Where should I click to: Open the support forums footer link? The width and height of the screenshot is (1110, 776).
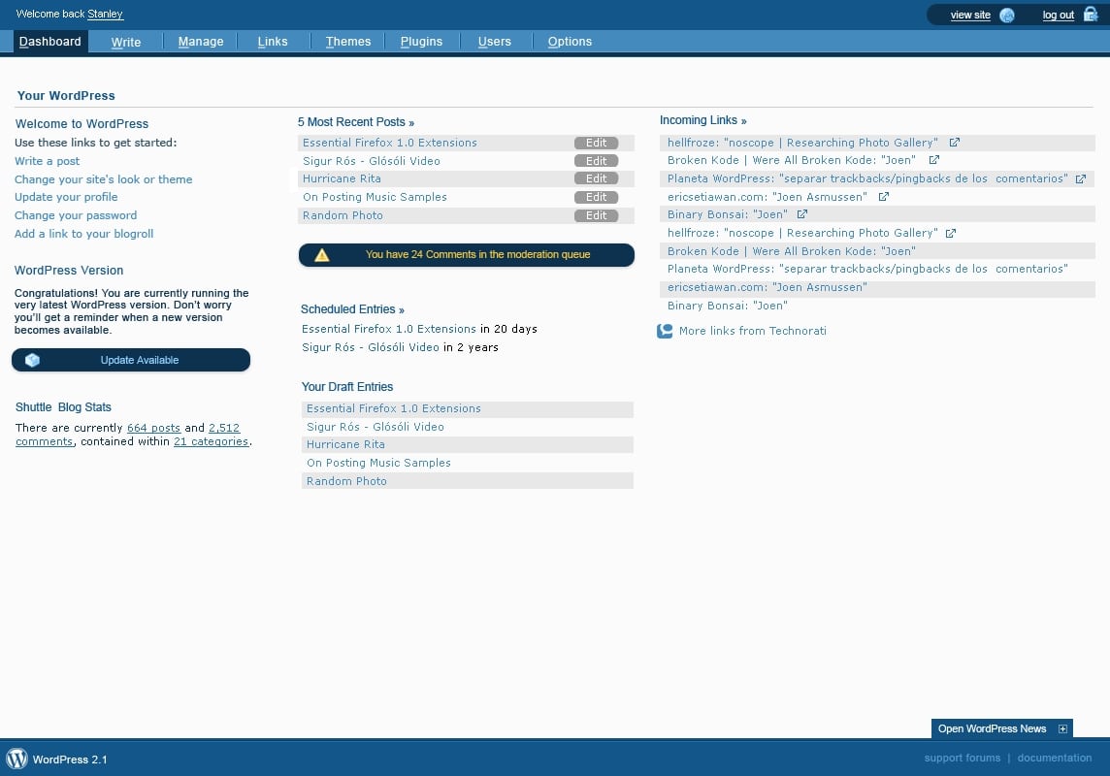tap(963, 758)
